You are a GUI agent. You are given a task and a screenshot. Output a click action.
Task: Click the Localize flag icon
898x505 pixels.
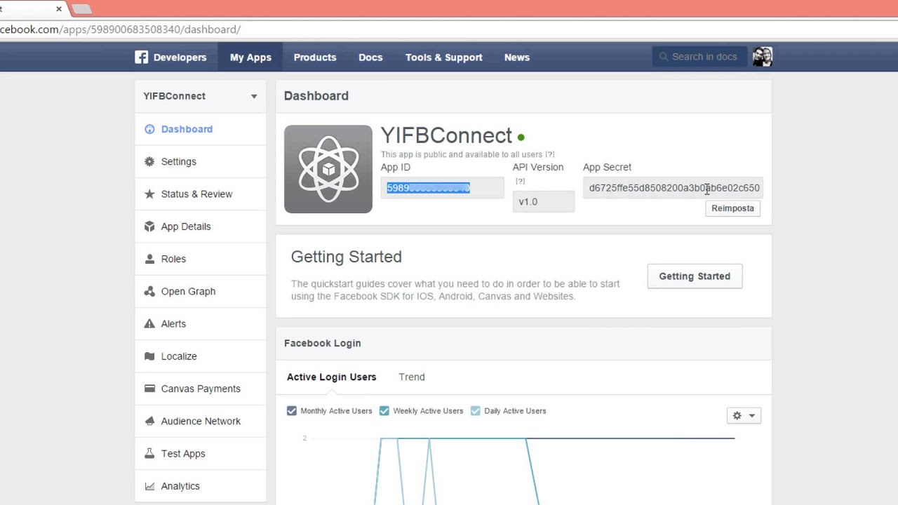click(149, 356)
